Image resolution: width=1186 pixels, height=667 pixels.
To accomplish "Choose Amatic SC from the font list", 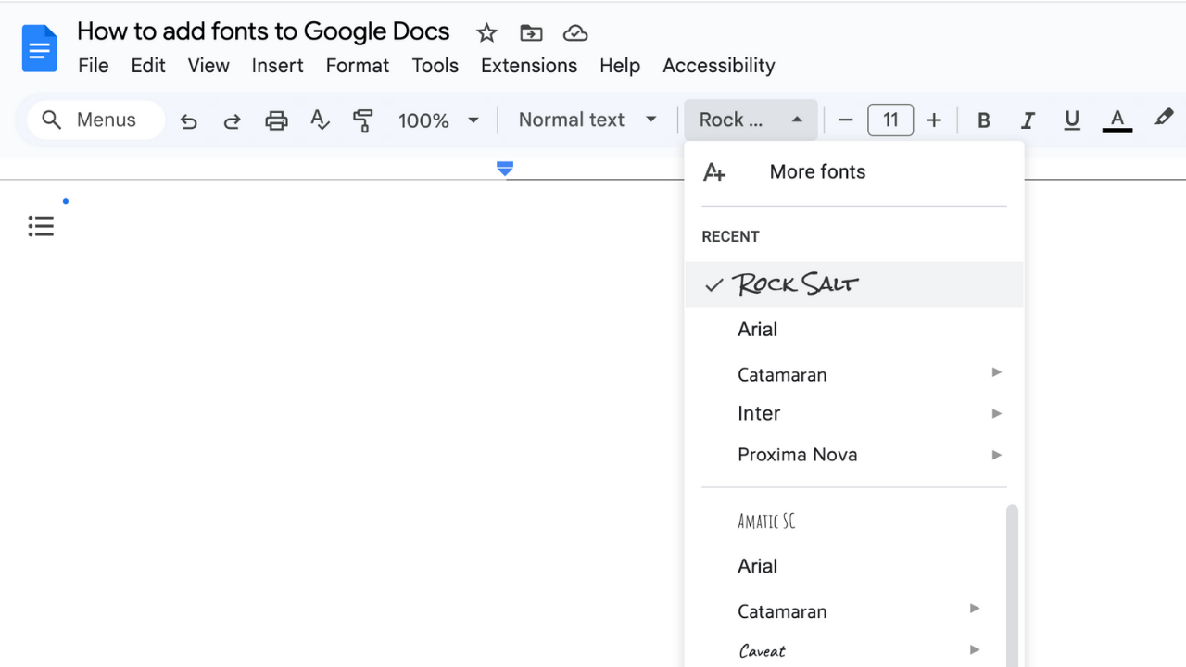I will click(766, 522).
